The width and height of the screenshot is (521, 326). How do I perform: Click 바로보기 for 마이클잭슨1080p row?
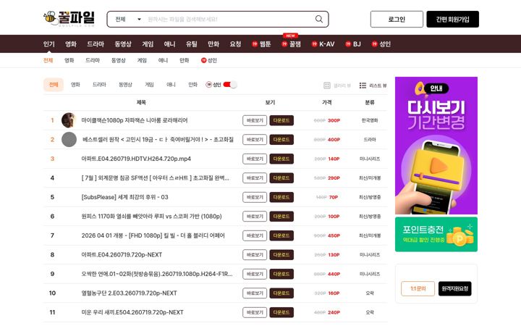click(255, 120)
